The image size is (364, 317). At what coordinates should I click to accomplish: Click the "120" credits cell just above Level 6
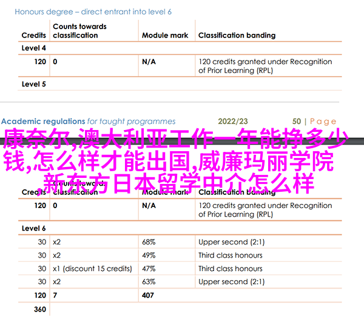[x=40, y=206]
